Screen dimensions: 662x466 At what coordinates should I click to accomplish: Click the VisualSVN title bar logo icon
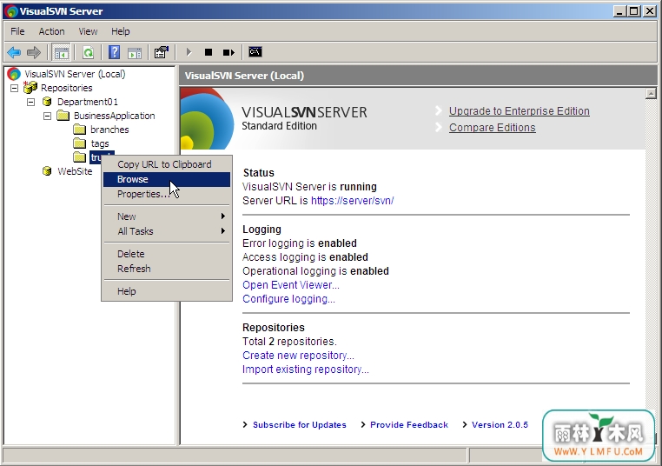click(x=11, y=11)
